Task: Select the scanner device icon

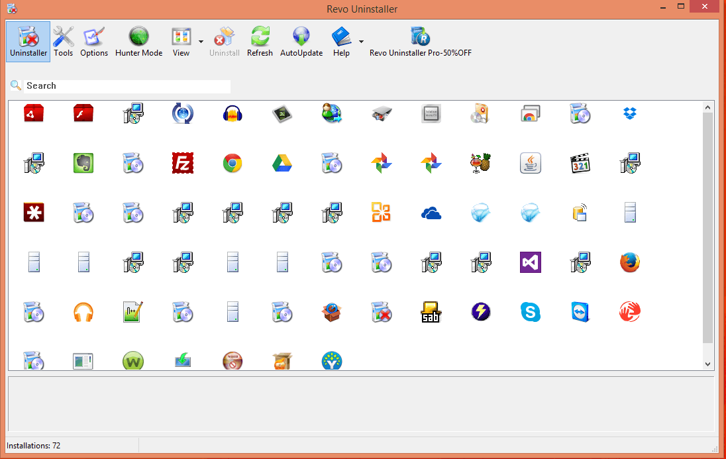Action: click(382, 113)
